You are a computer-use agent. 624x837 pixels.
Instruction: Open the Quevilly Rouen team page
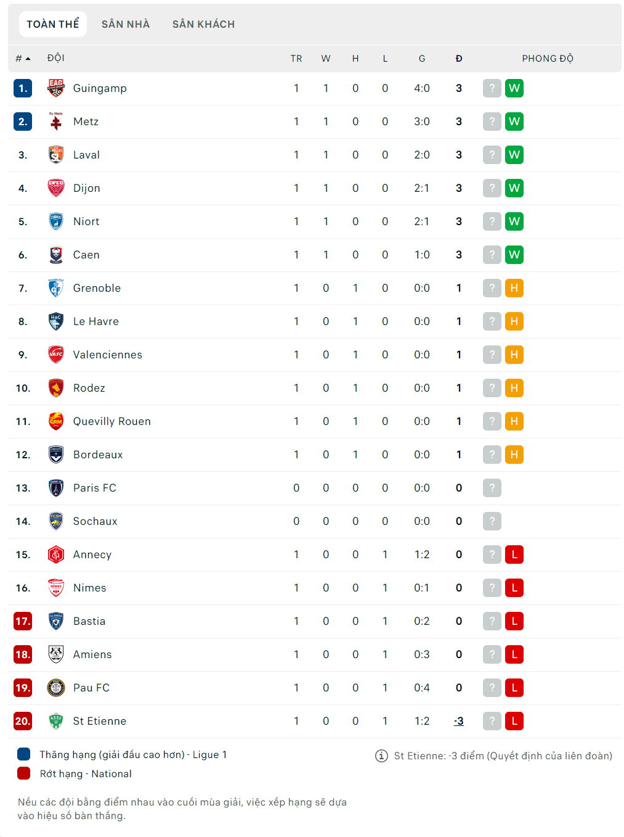(x=111, y=421)
